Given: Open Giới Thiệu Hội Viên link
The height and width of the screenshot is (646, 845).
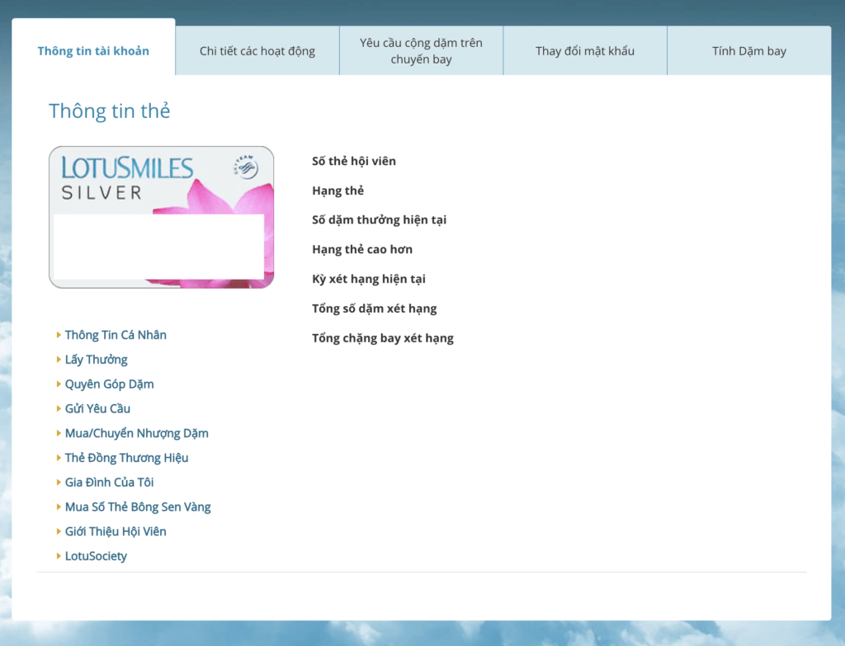Looking at the screenshot, I should pos(116,531).
